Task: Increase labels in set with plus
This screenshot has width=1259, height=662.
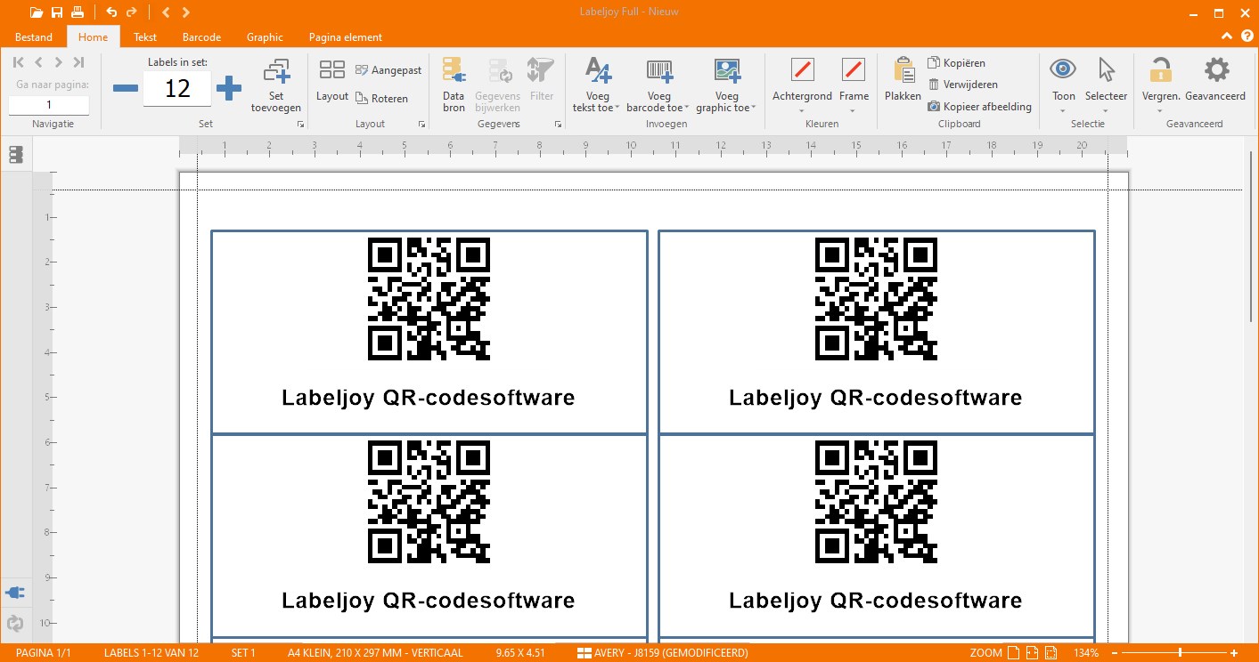Action: click(x=229, y=88)
